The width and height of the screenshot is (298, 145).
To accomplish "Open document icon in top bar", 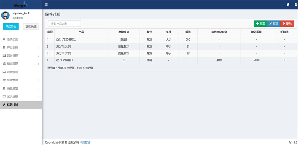I will coord(296,4).
